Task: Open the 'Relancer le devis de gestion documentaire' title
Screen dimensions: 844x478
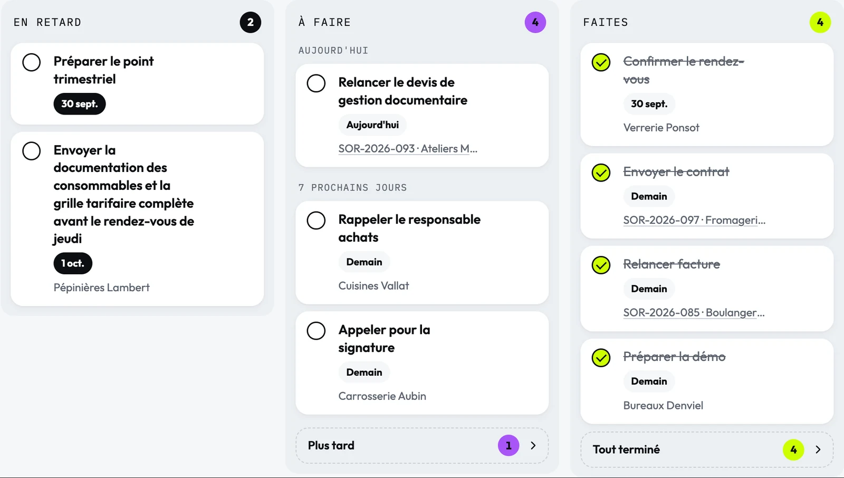Action: (402, 91)
